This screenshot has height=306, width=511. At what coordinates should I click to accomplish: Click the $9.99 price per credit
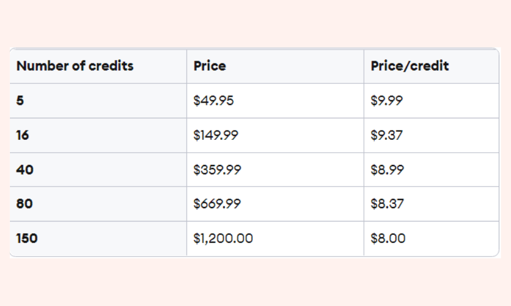(x=387, y=100)
